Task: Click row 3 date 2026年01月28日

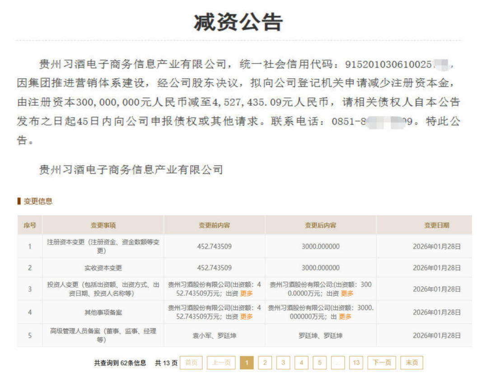Action: click(x=436, y=289)
